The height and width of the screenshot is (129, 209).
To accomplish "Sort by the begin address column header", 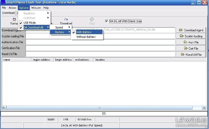I will click(x=63, y=60).
